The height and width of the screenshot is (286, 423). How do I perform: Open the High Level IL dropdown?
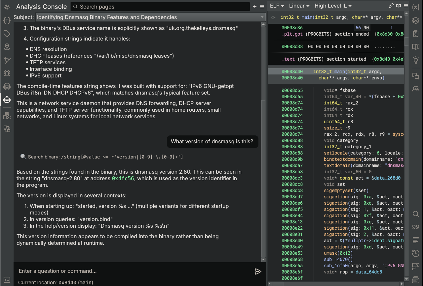[333, 6]
